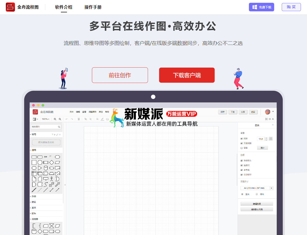307x235 pixels.
Task: Open the 文件 menu in the app
Action: pyautogui.click(x=72, y=112)
